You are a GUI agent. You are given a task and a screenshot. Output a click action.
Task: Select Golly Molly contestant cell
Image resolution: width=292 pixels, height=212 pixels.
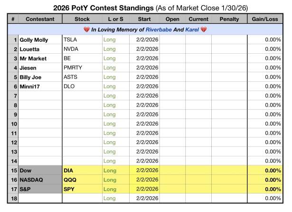click(40, 40)
